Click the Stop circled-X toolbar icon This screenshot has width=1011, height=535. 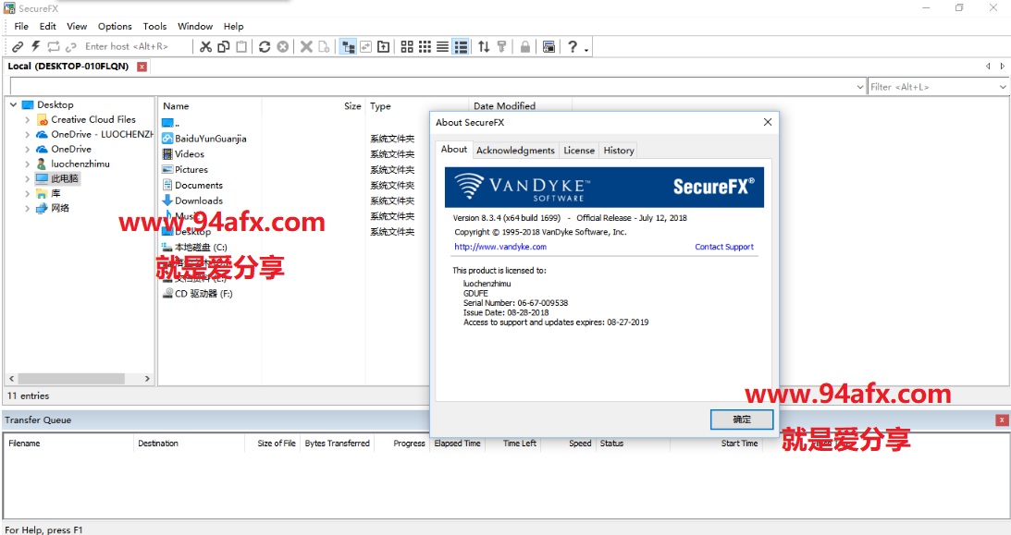pyautogui.click(x=282, y=46)
